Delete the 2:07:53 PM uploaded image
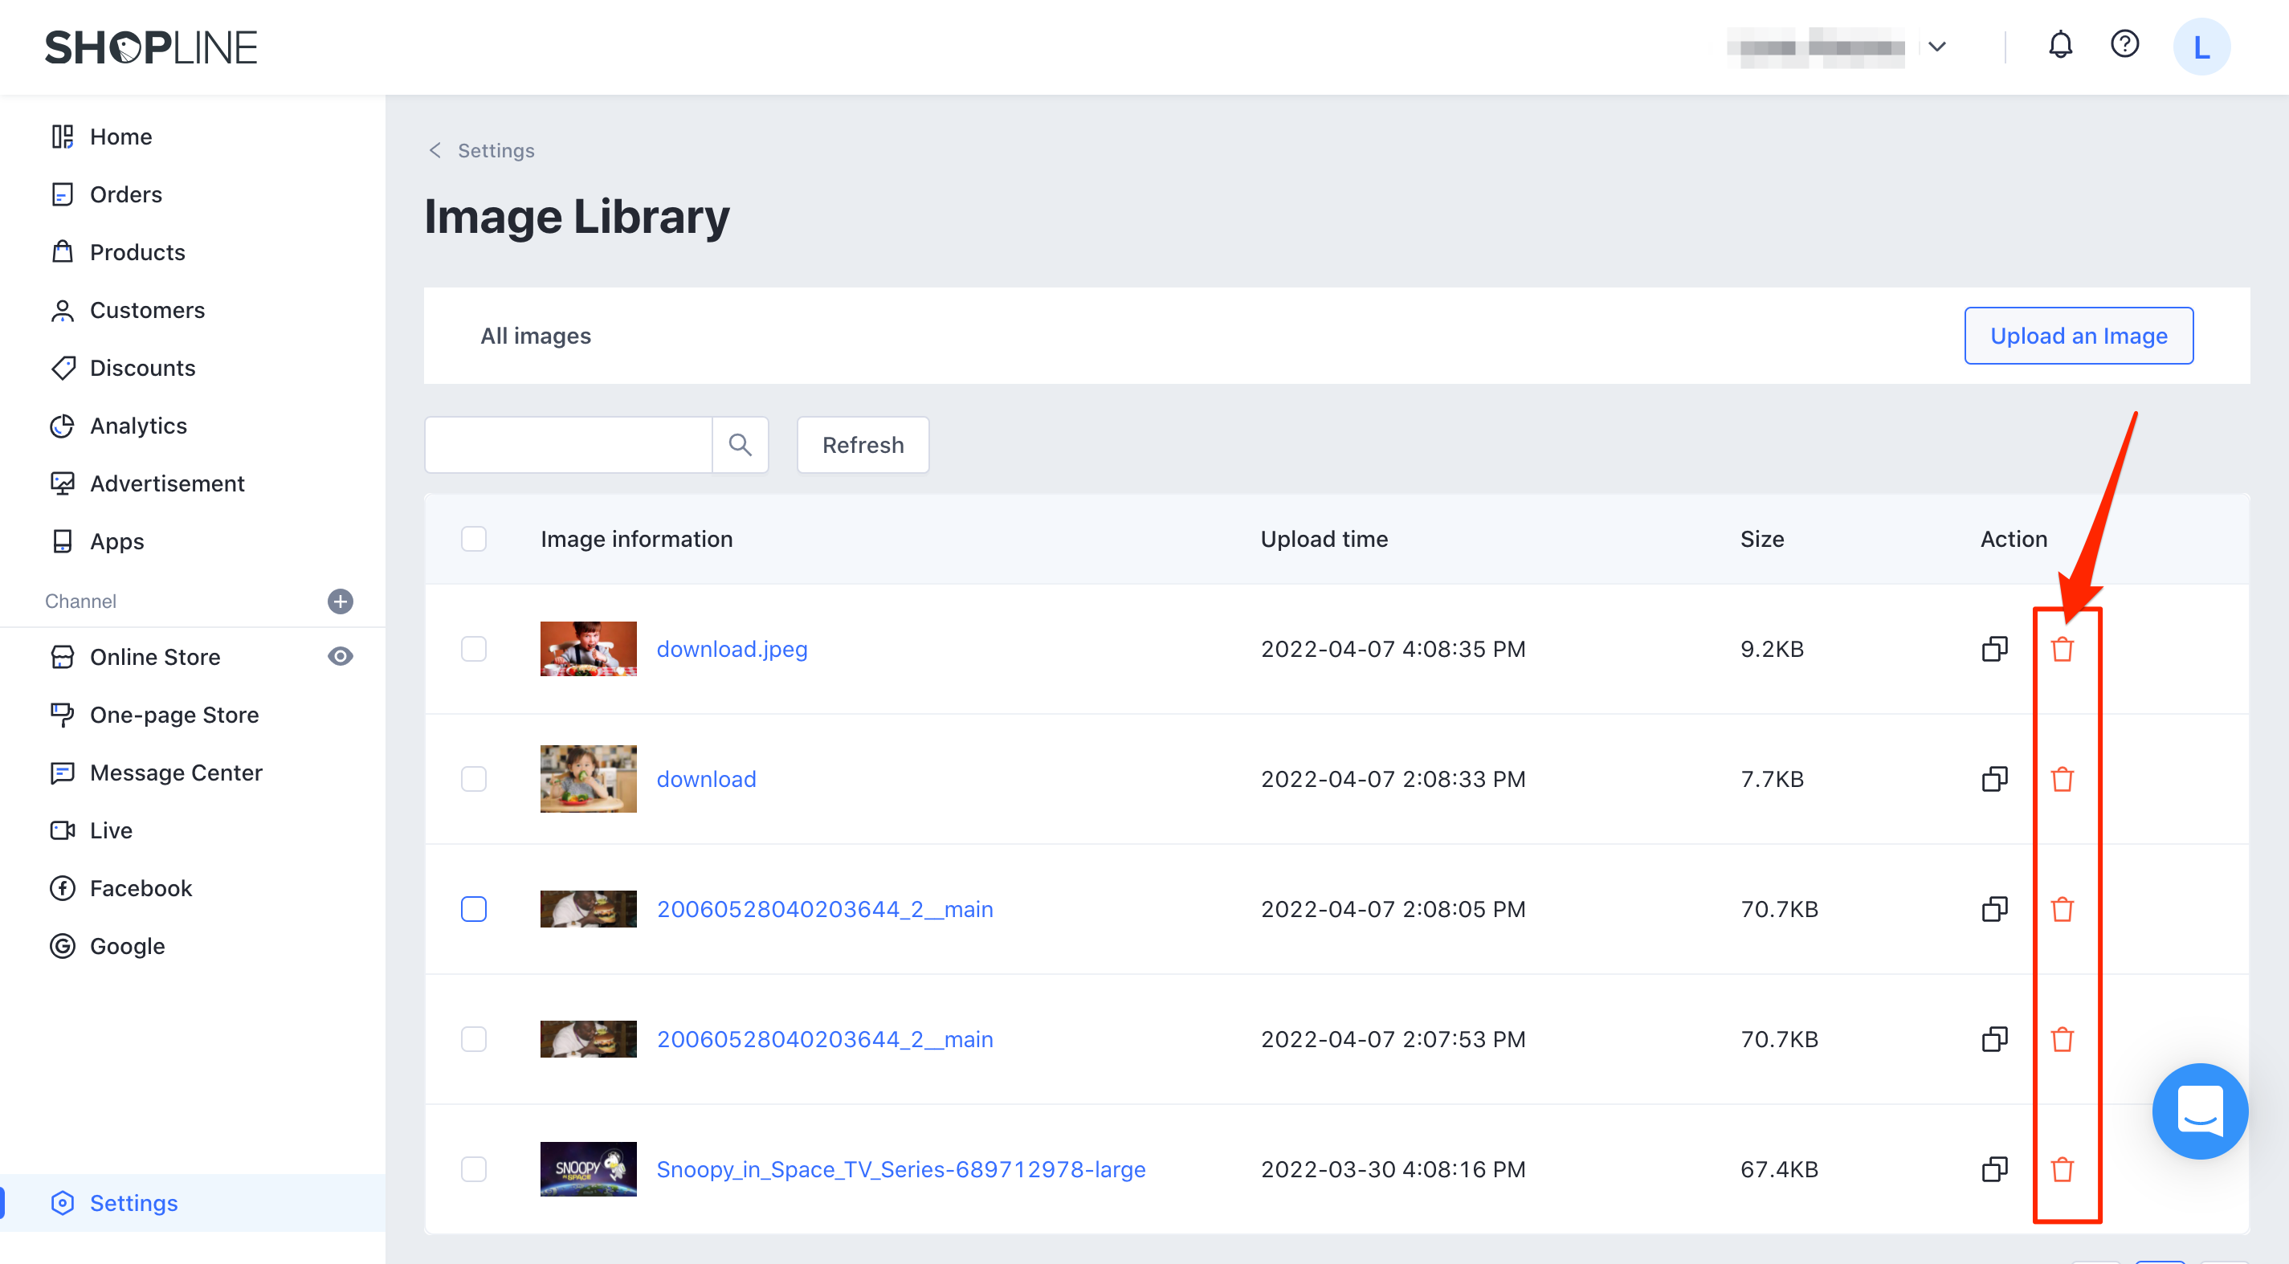 (2062, 1038)
